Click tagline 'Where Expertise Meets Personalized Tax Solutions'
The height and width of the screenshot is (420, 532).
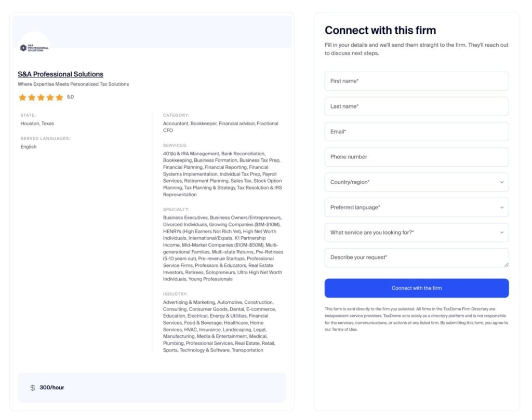(x=73, y=84)
